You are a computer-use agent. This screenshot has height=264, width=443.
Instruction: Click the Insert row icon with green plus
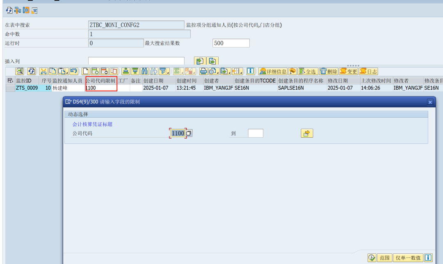95,71
